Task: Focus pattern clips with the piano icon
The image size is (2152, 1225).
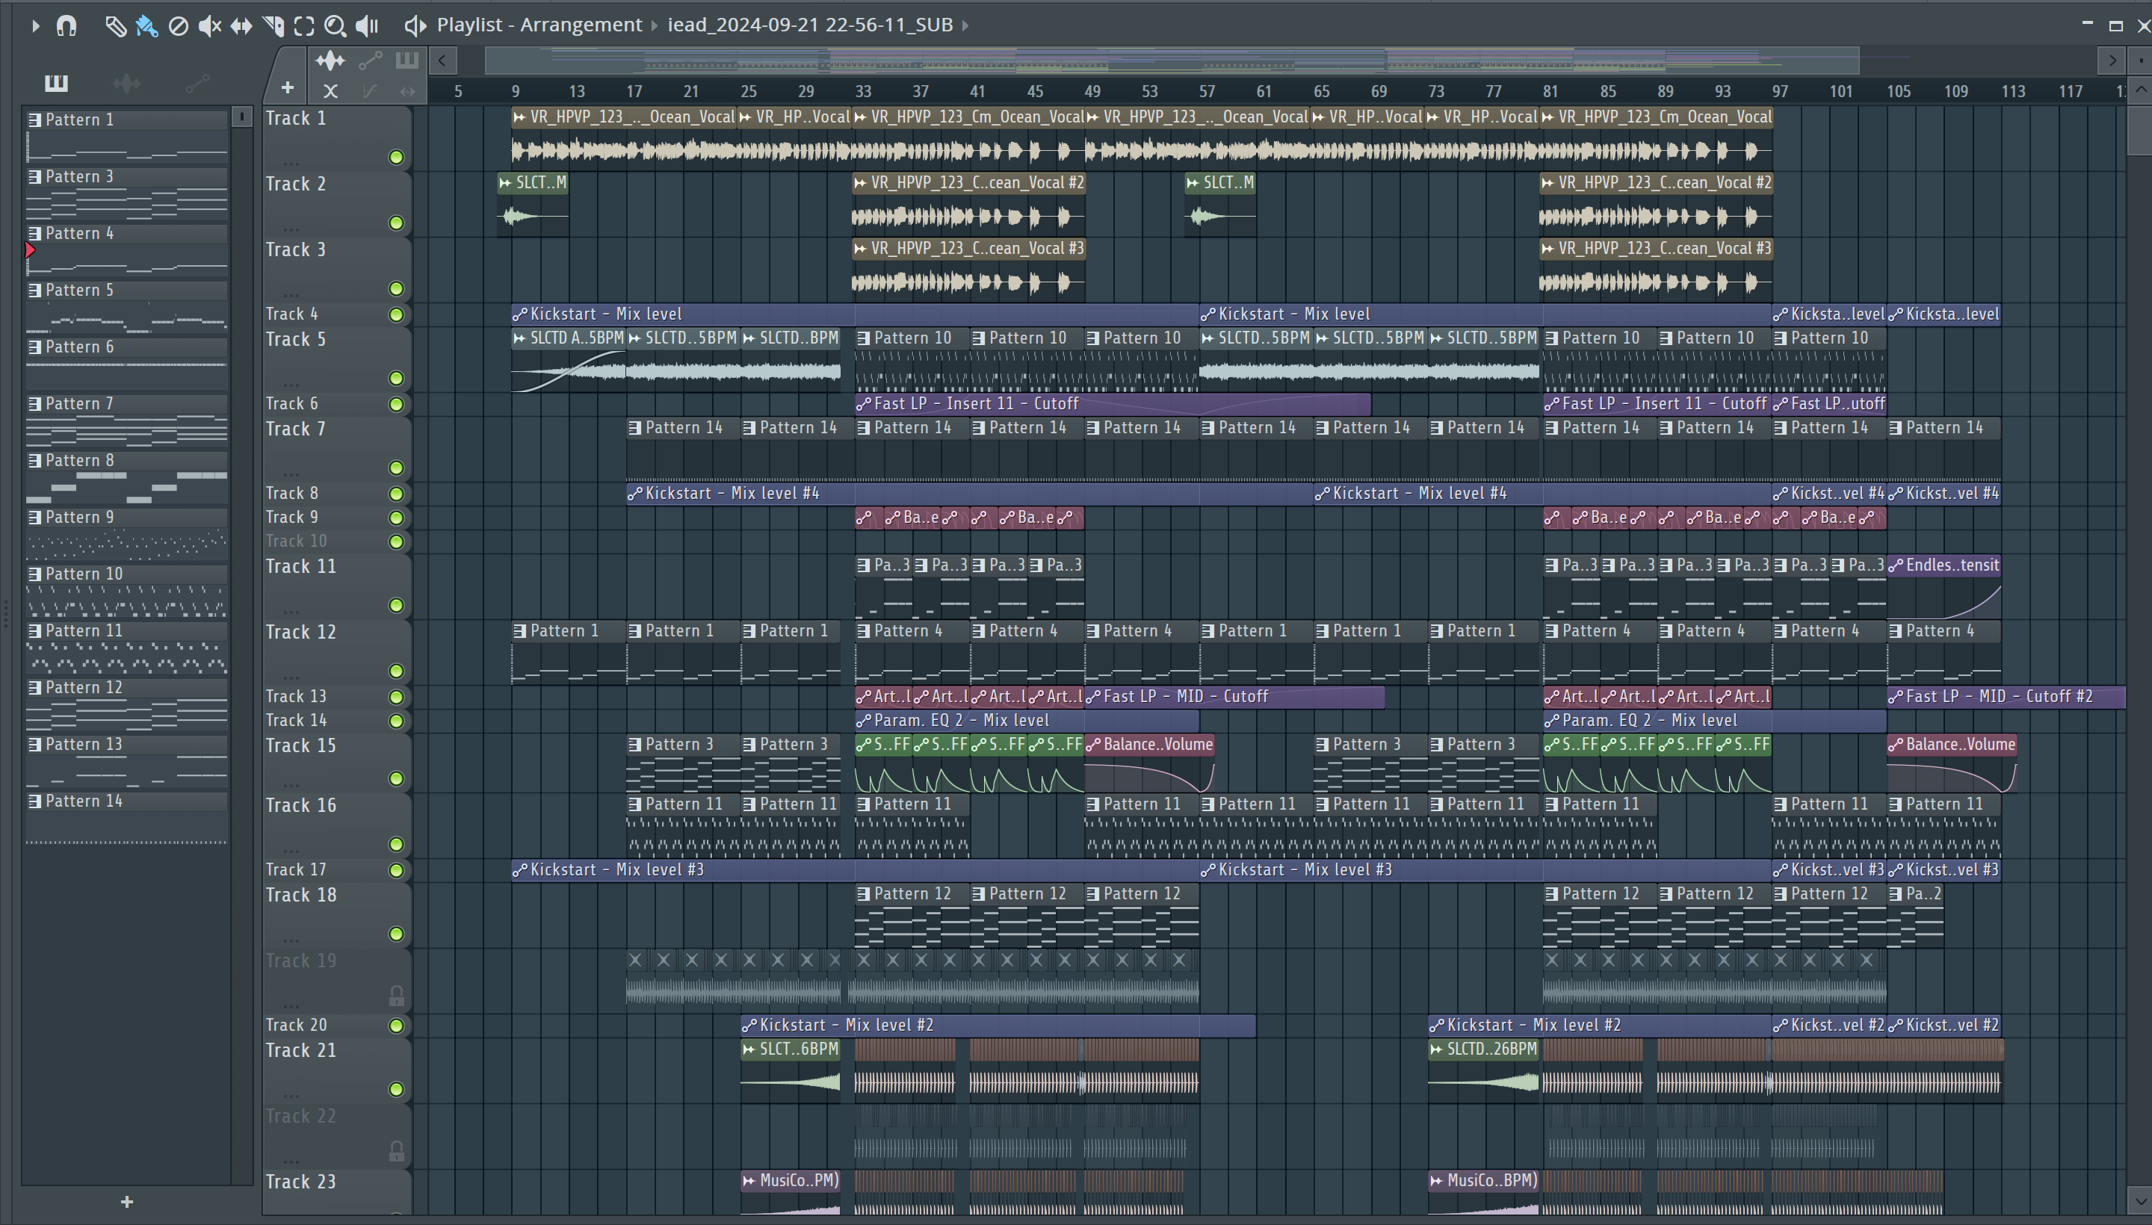Action: (x=407, y=61)
